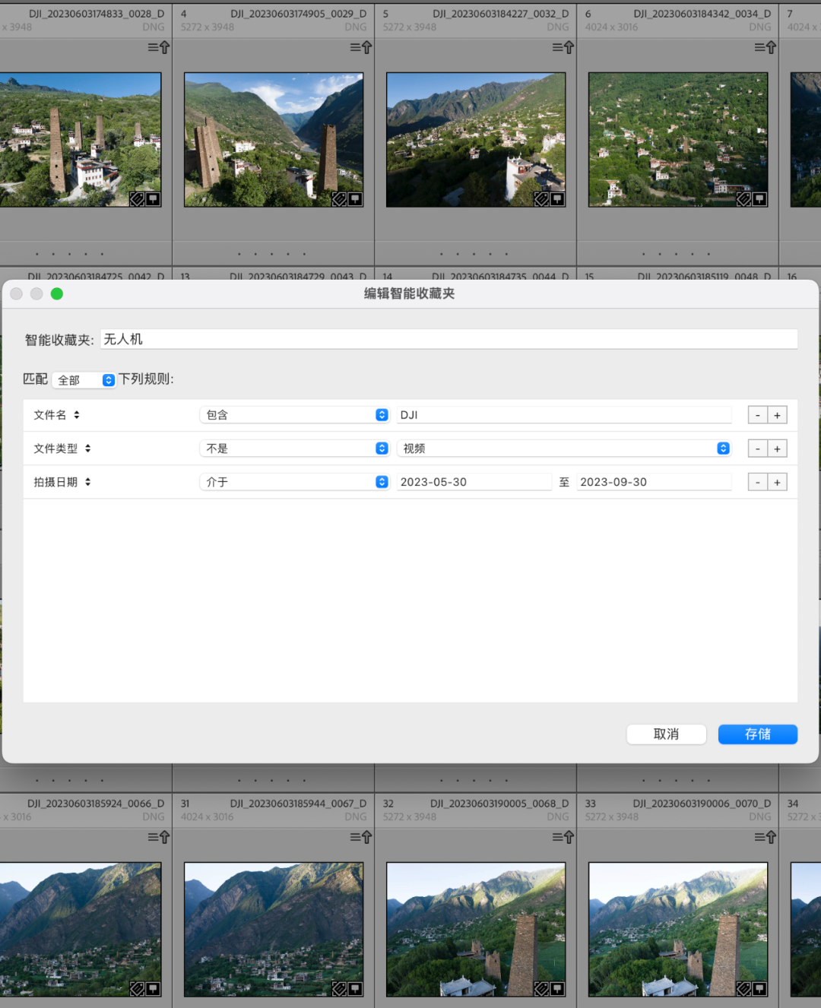The image size is (821, 1008).
Task: Select the DJI_0032 mountain village thumbnail
Action: [476, 140]
